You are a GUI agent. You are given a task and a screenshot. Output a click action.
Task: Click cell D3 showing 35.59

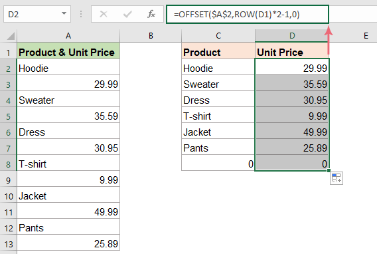[292, 83]
